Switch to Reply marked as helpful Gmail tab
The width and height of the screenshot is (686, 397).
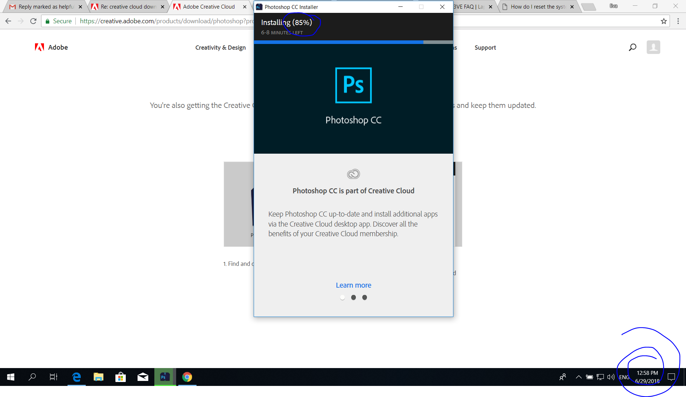point(46,6)
